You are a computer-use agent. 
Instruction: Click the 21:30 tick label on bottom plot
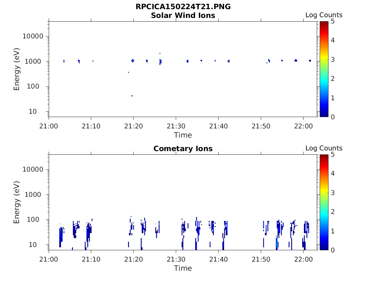point(176,259)
